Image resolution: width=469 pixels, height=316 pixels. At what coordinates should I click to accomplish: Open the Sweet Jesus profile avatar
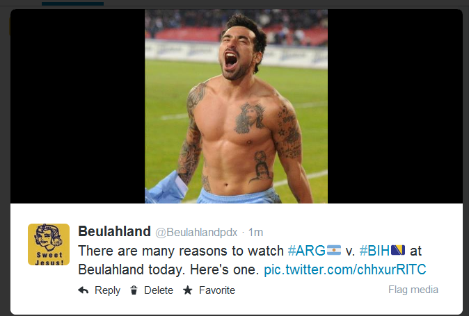[49, 244]
